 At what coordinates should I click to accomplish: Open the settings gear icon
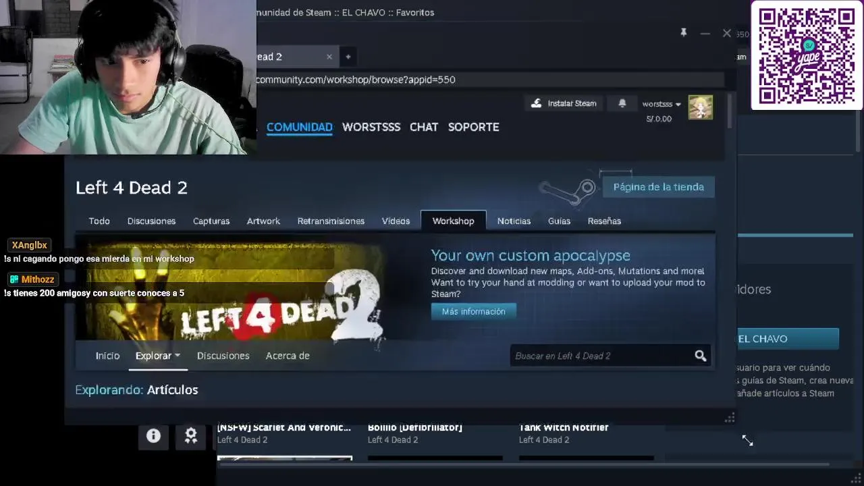191,436
